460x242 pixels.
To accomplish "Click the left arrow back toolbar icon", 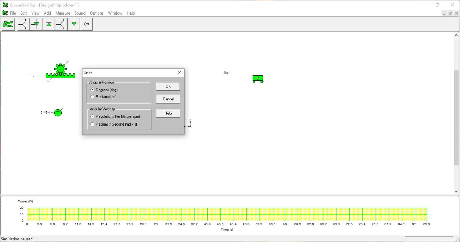I will pos(86,24).
